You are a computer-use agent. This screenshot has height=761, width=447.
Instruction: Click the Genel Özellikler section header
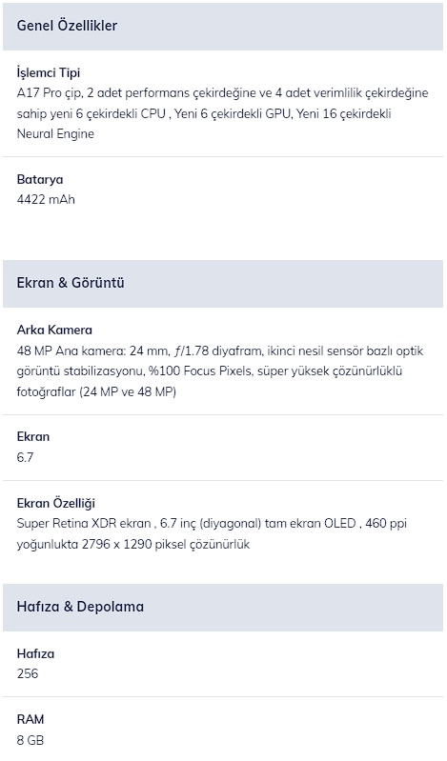223,27
